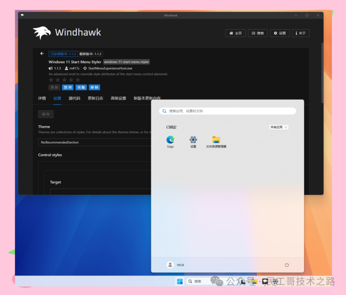346x295 pixels.
Task: Click the user icon beside m417z
Action: pyautogui.click(x=66, y=68)
